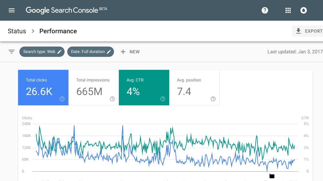
Task: Click the filter list icon
Action: [x=12, y=52]
